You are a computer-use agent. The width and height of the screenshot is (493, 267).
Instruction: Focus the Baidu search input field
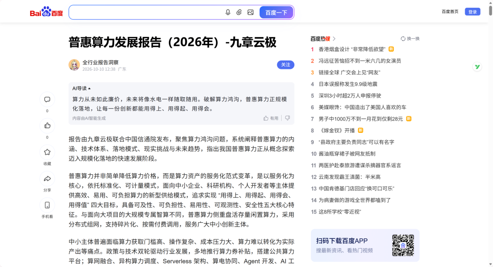pos(146,12)
